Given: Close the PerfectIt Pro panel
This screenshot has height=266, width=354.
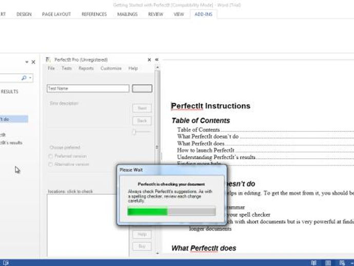Looking at the screenshot, I should [x=149, y=60].
